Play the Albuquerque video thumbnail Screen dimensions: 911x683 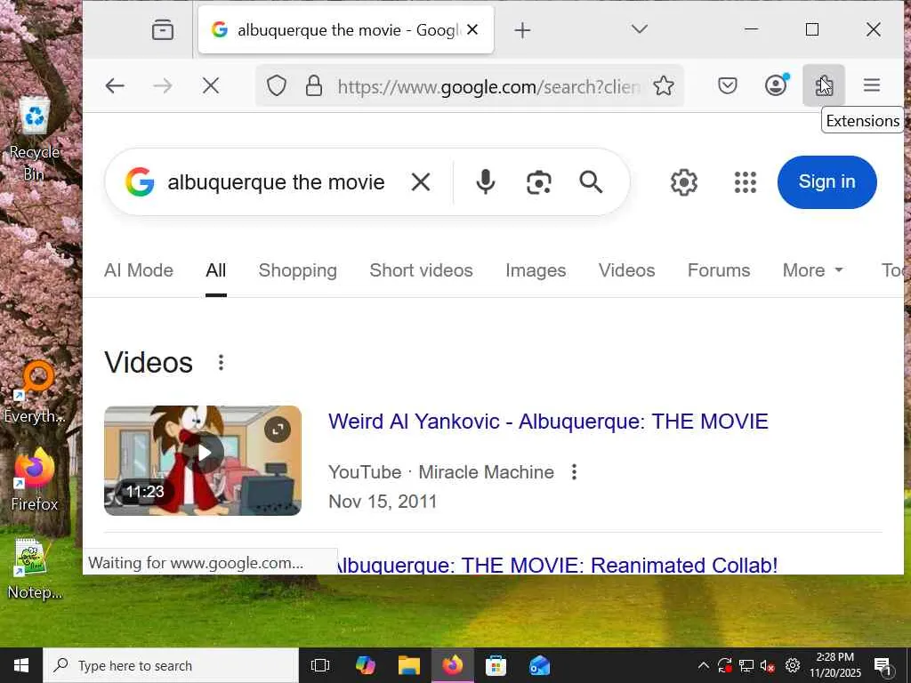203,460
